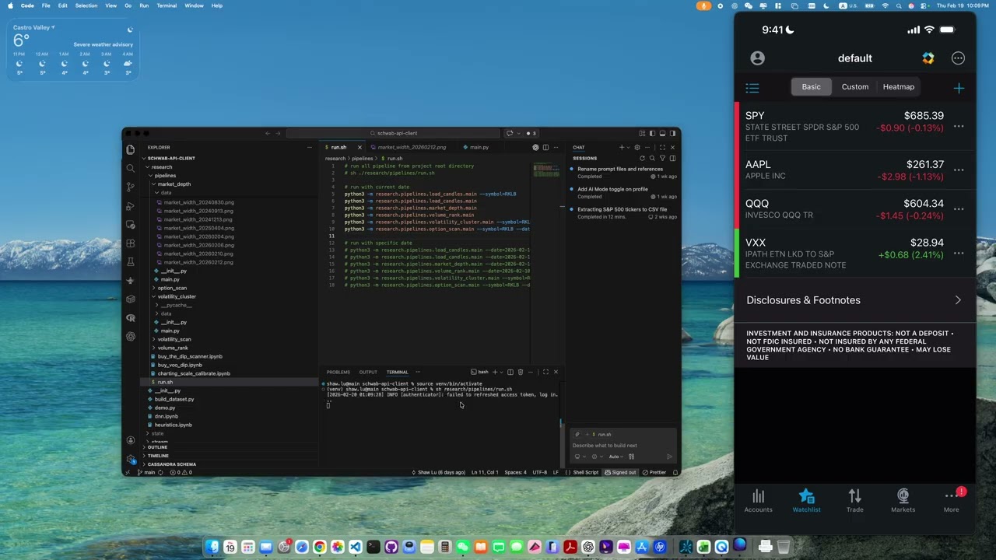Kill the bash terminal with trash icon
Viewport: 996px width, 560px height.
(521, 372)
